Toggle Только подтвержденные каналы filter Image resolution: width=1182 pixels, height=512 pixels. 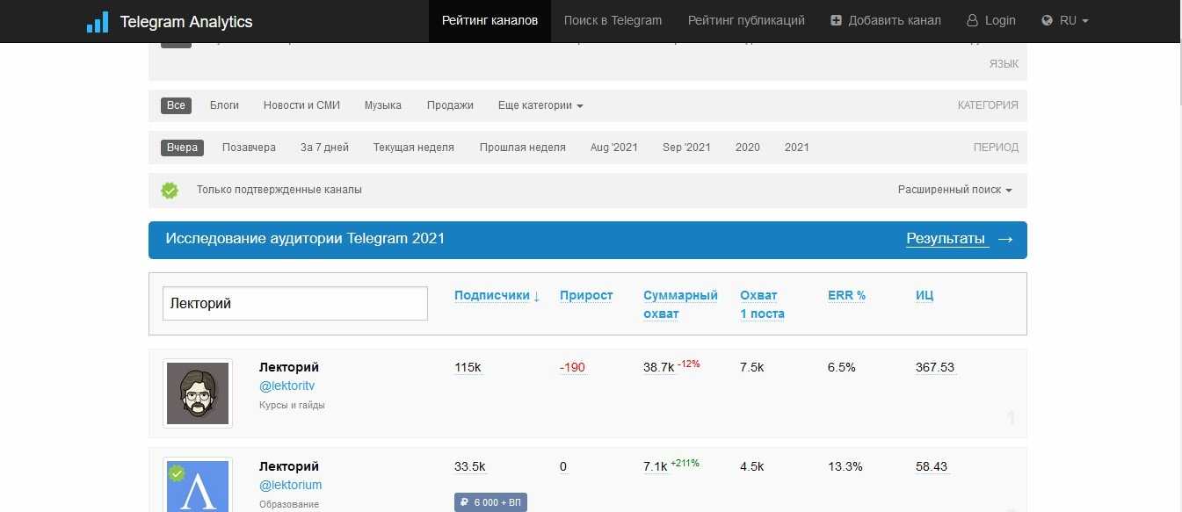coord(279,190)
